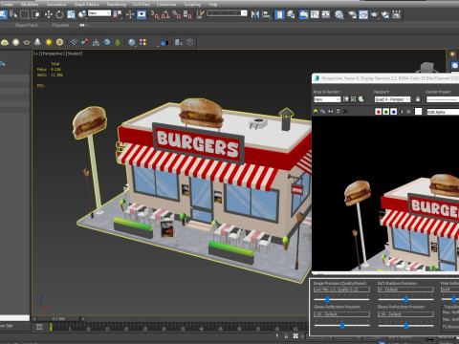This screenshot has height=344, width=459.
Task: Open the Modifiers menu
Action: 30,4
